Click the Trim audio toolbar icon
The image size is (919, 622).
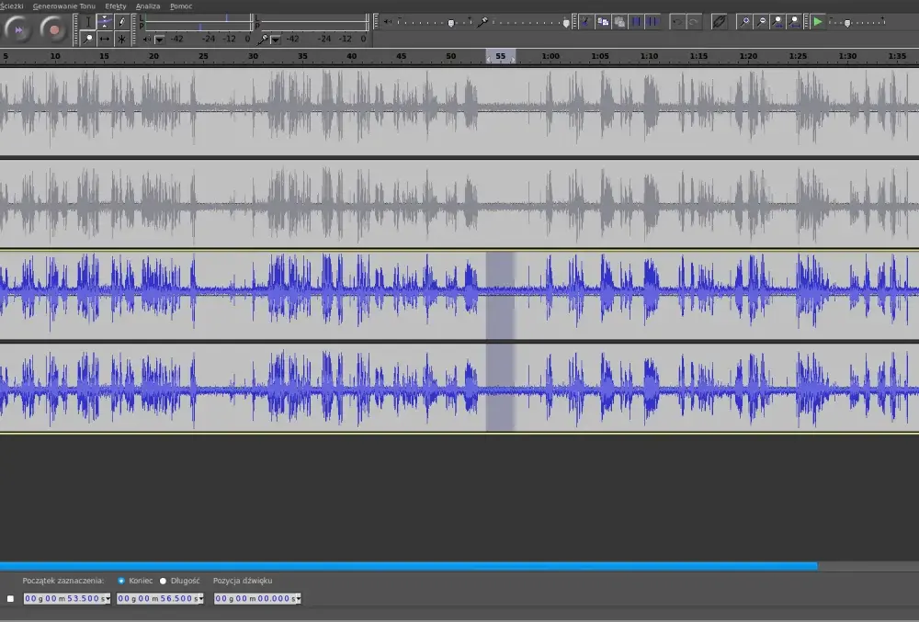[636, 22]
